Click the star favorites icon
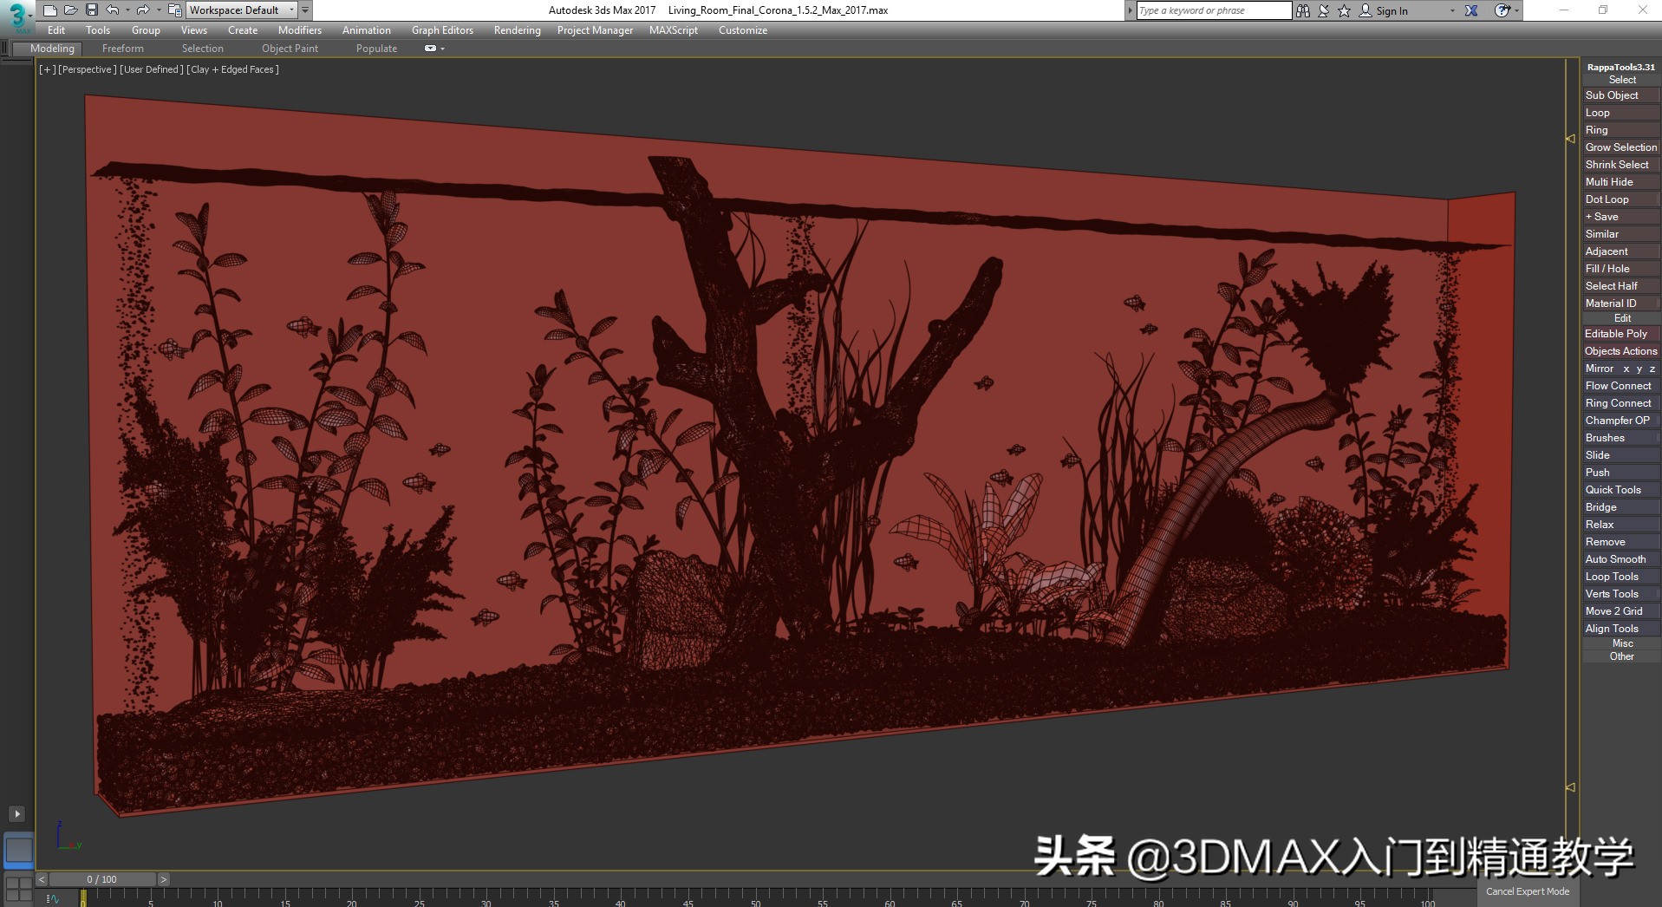 click(1344, 10)
